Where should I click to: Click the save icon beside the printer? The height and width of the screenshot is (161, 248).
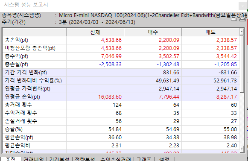(x=234, y=20)
